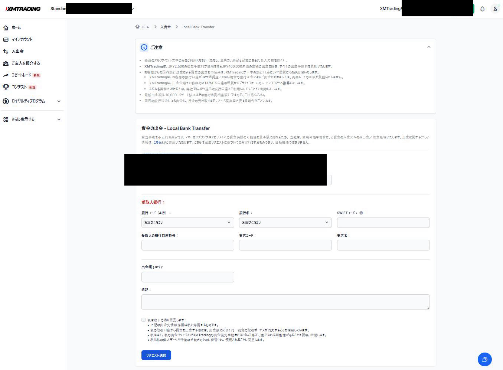Collapse the ご注意 notice panel

[x=429, y=47]
